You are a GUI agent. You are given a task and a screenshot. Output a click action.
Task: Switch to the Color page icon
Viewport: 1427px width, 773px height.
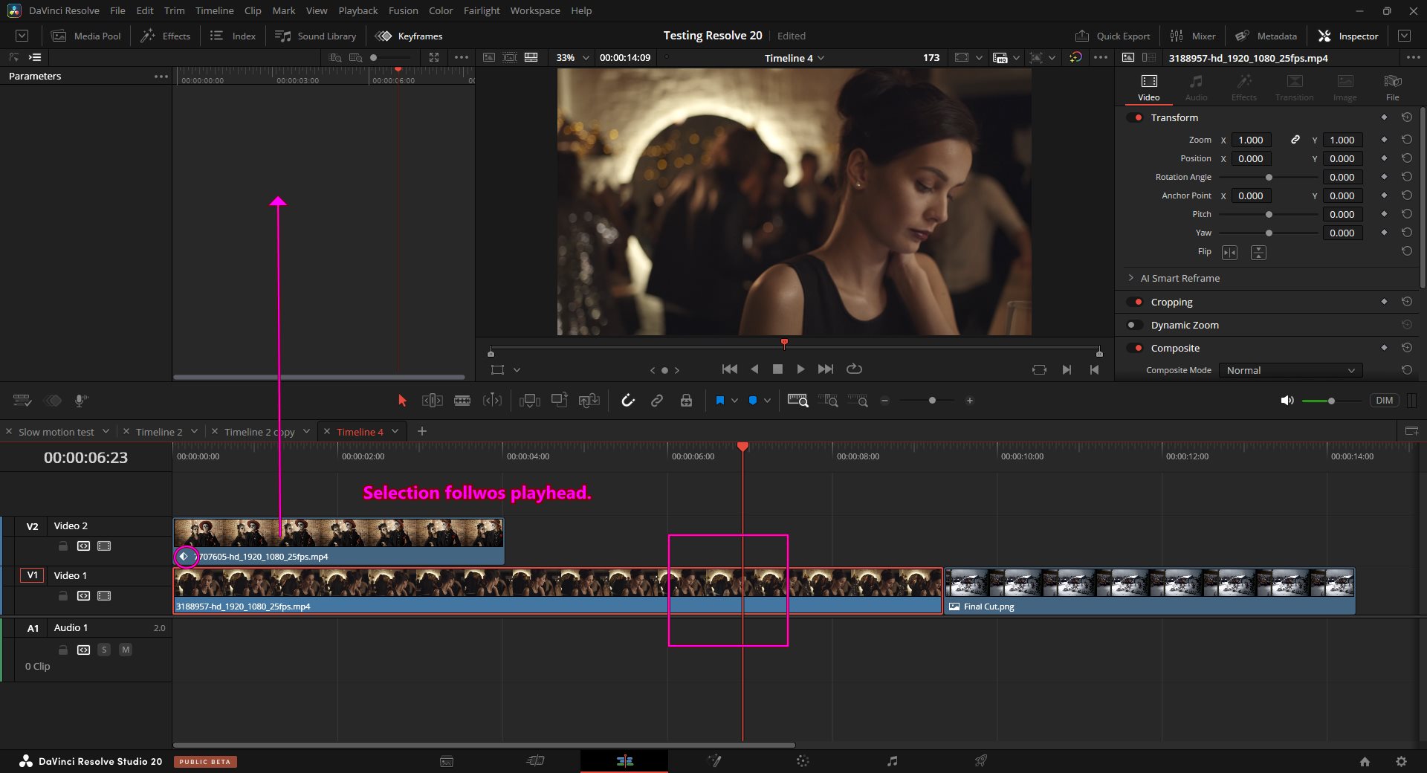tap(803, 760)
